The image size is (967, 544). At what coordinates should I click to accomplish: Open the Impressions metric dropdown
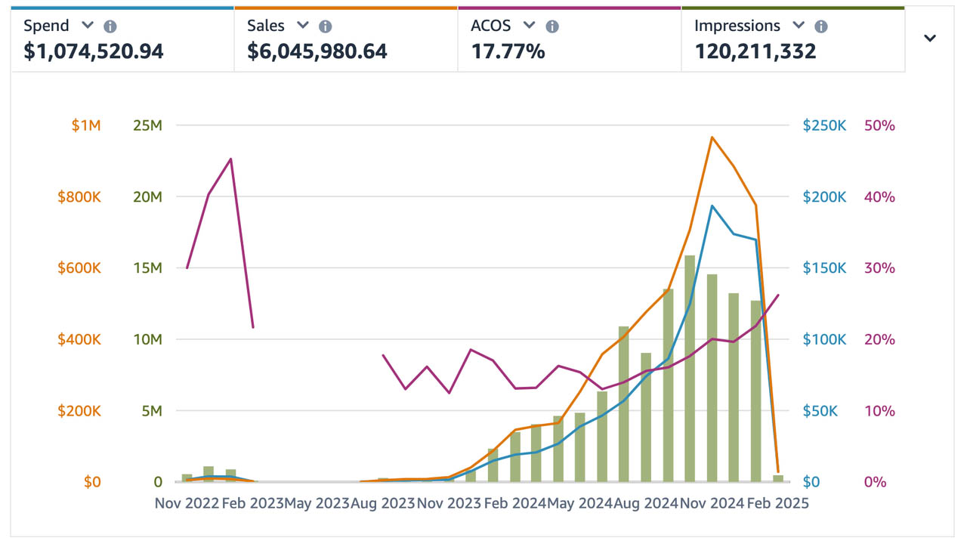click(799, 25)
